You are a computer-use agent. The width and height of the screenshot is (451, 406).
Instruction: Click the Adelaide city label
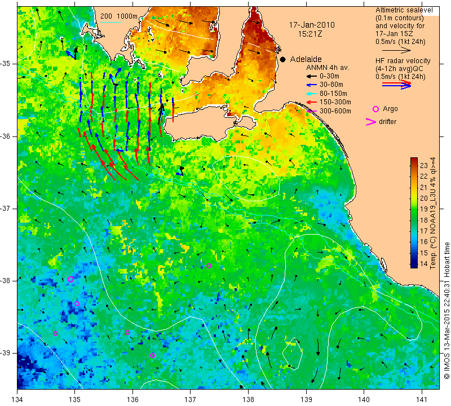(x=306, y=59)
